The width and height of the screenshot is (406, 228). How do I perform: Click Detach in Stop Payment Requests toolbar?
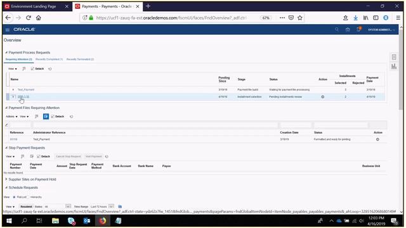43,156
